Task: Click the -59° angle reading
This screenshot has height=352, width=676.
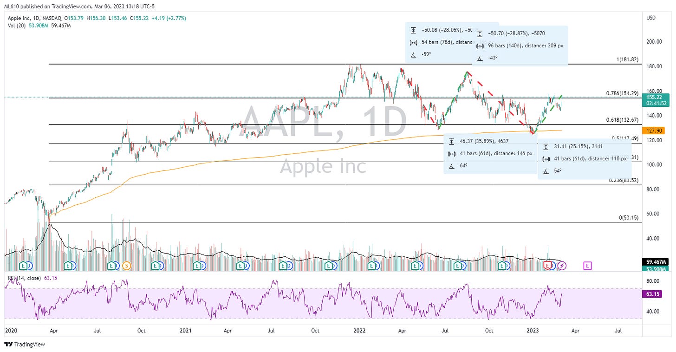Action: 426,54
